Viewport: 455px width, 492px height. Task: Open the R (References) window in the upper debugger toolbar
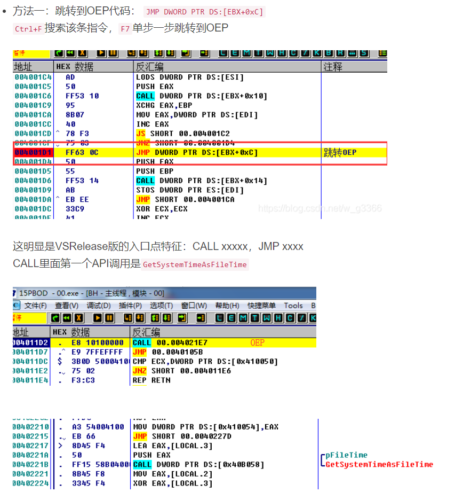[341, 53]
